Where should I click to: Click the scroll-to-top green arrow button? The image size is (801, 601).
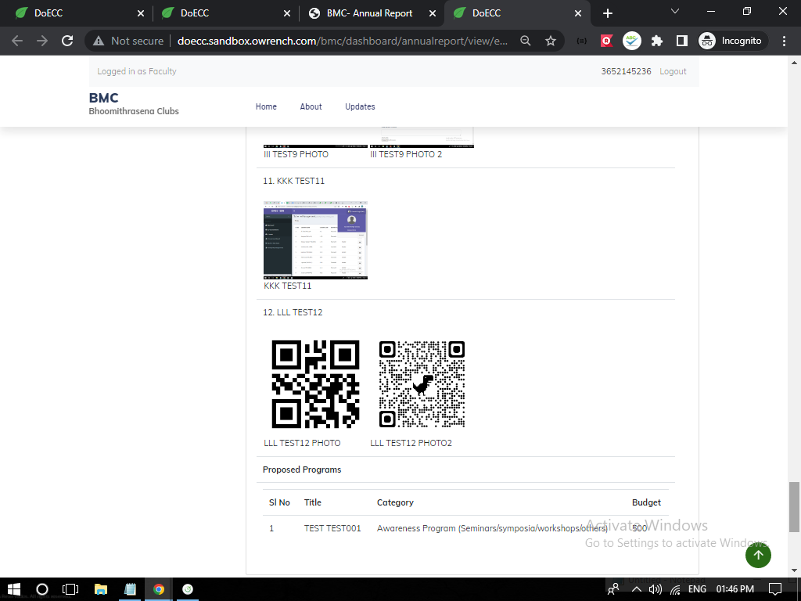coord(757,555)
